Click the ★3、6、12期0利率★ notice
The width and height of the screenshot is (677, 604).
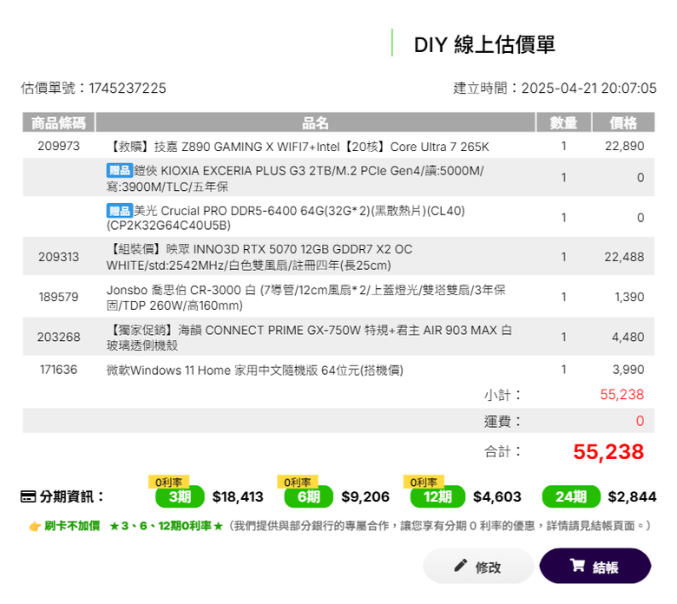(x=167, y=526)
